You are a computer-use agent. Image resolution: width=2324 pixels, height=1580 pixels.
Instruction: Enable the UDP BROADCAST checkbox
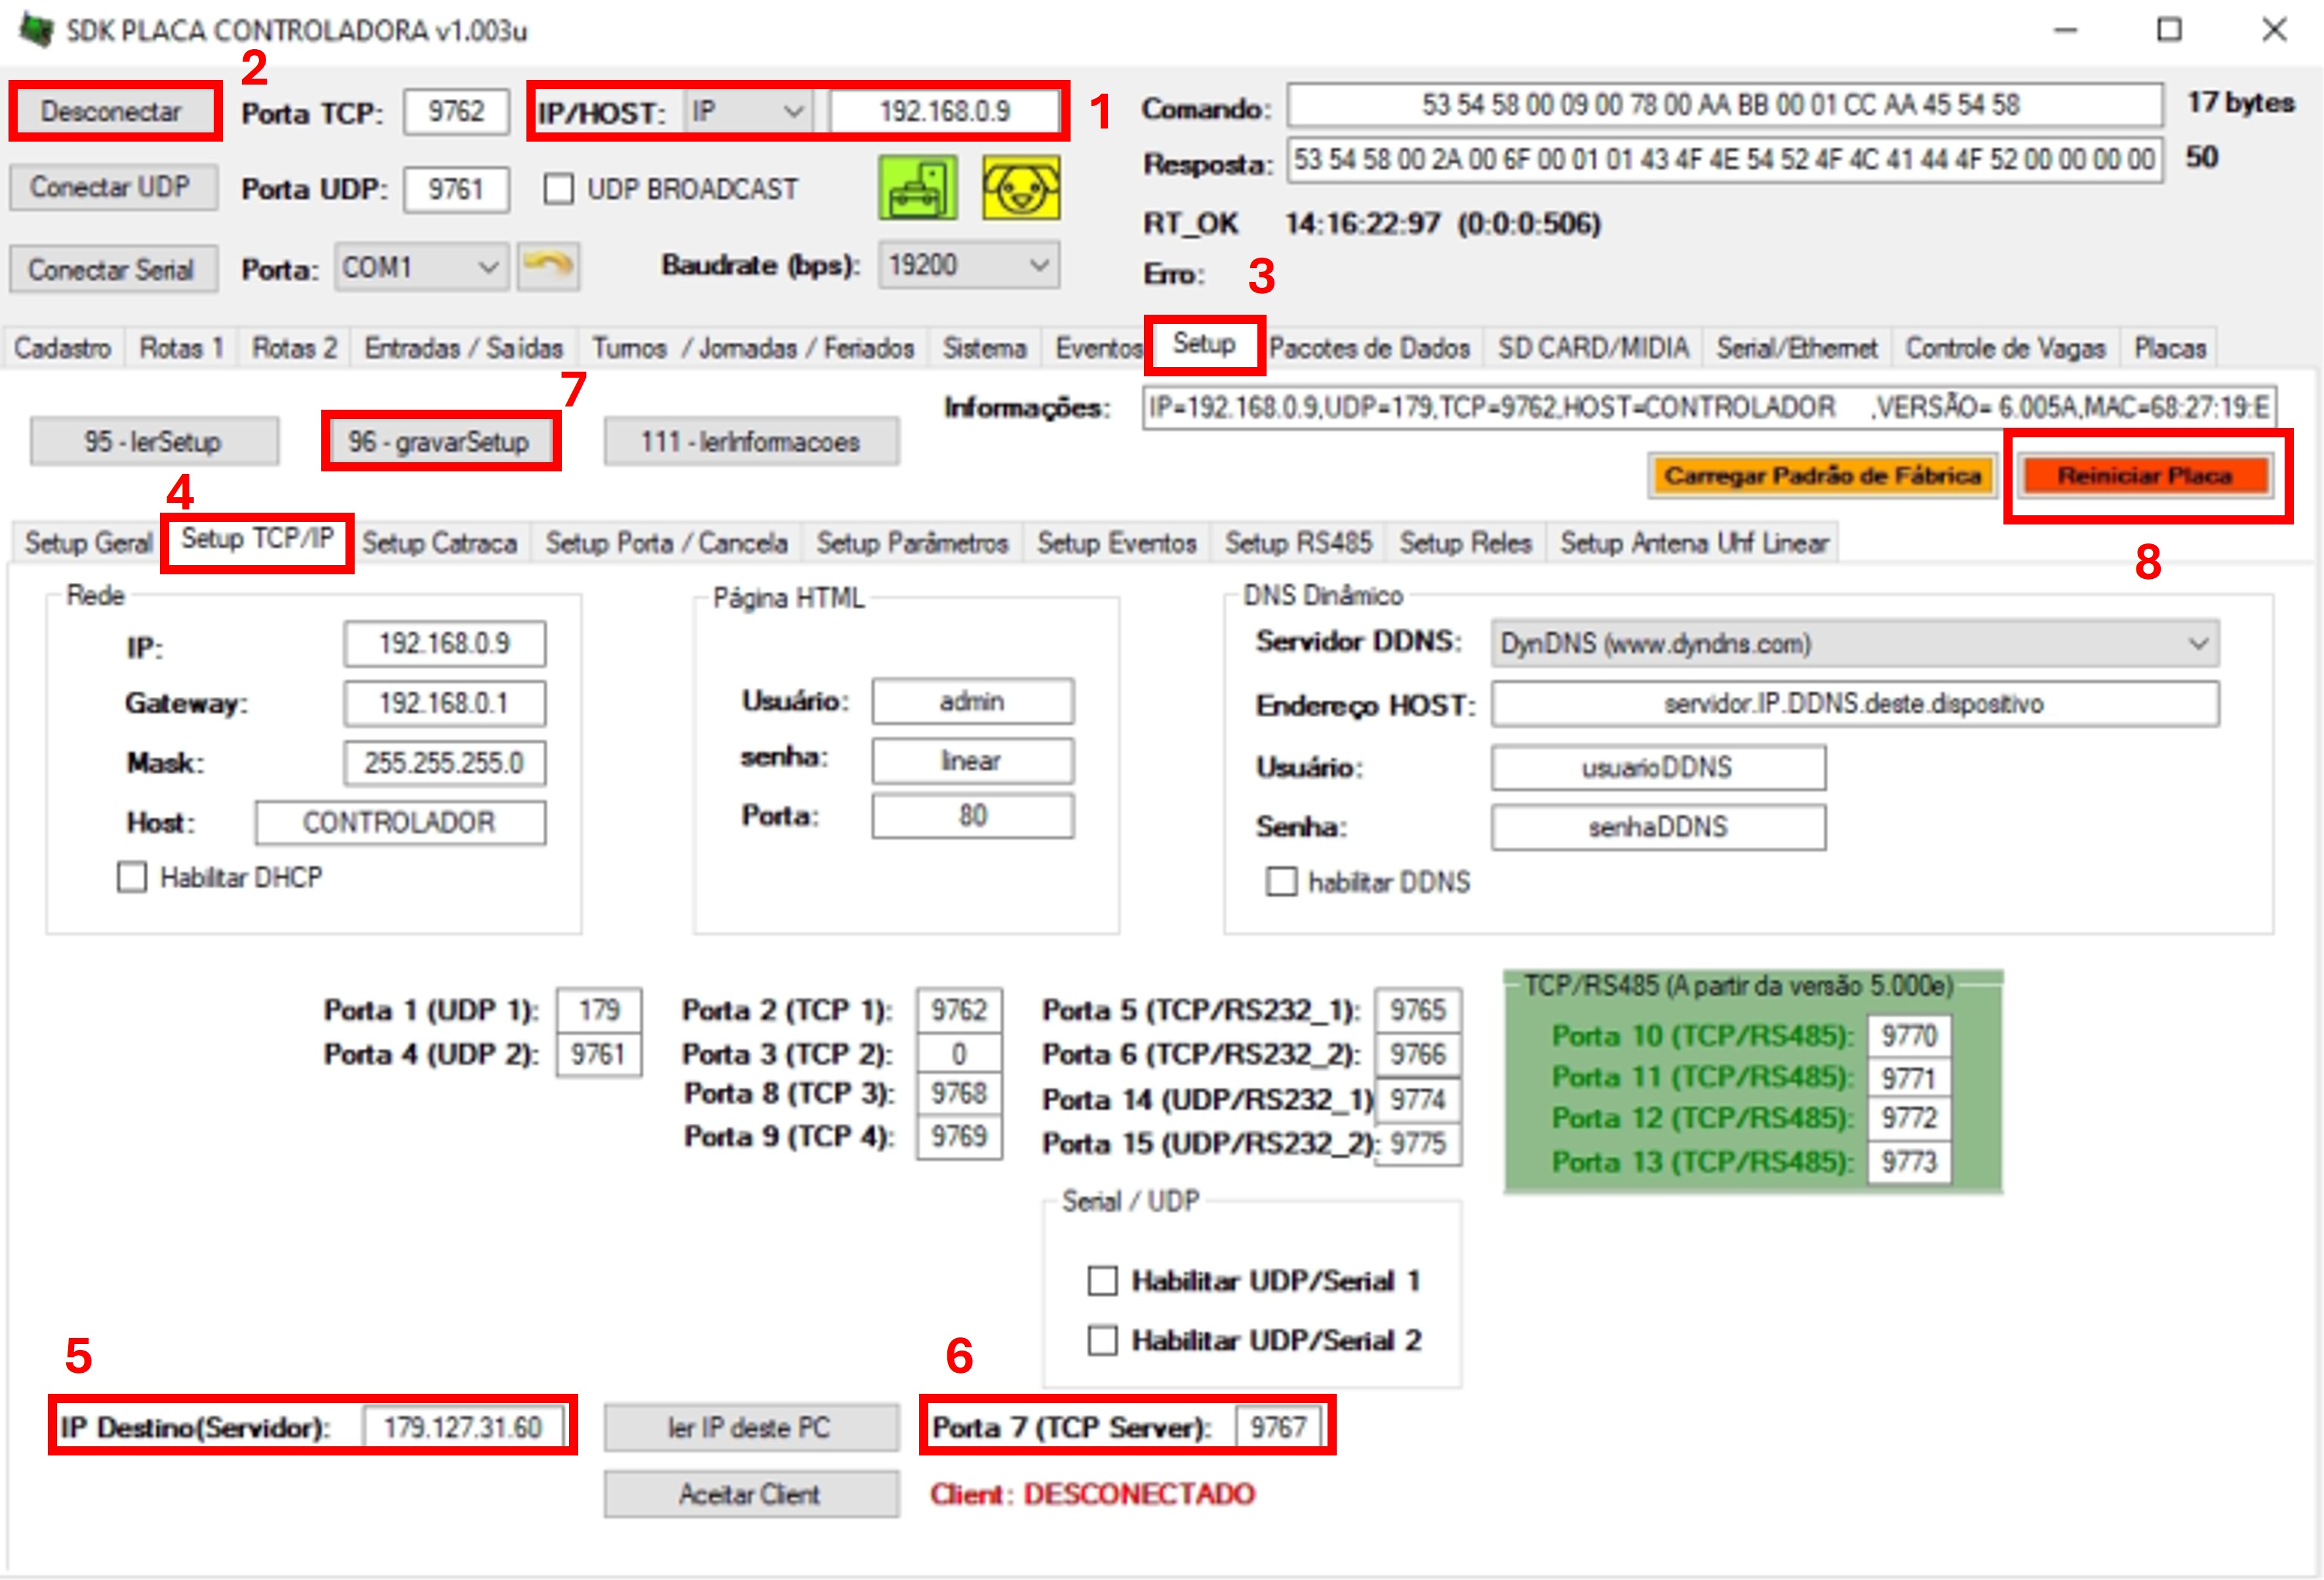[559, 189]
